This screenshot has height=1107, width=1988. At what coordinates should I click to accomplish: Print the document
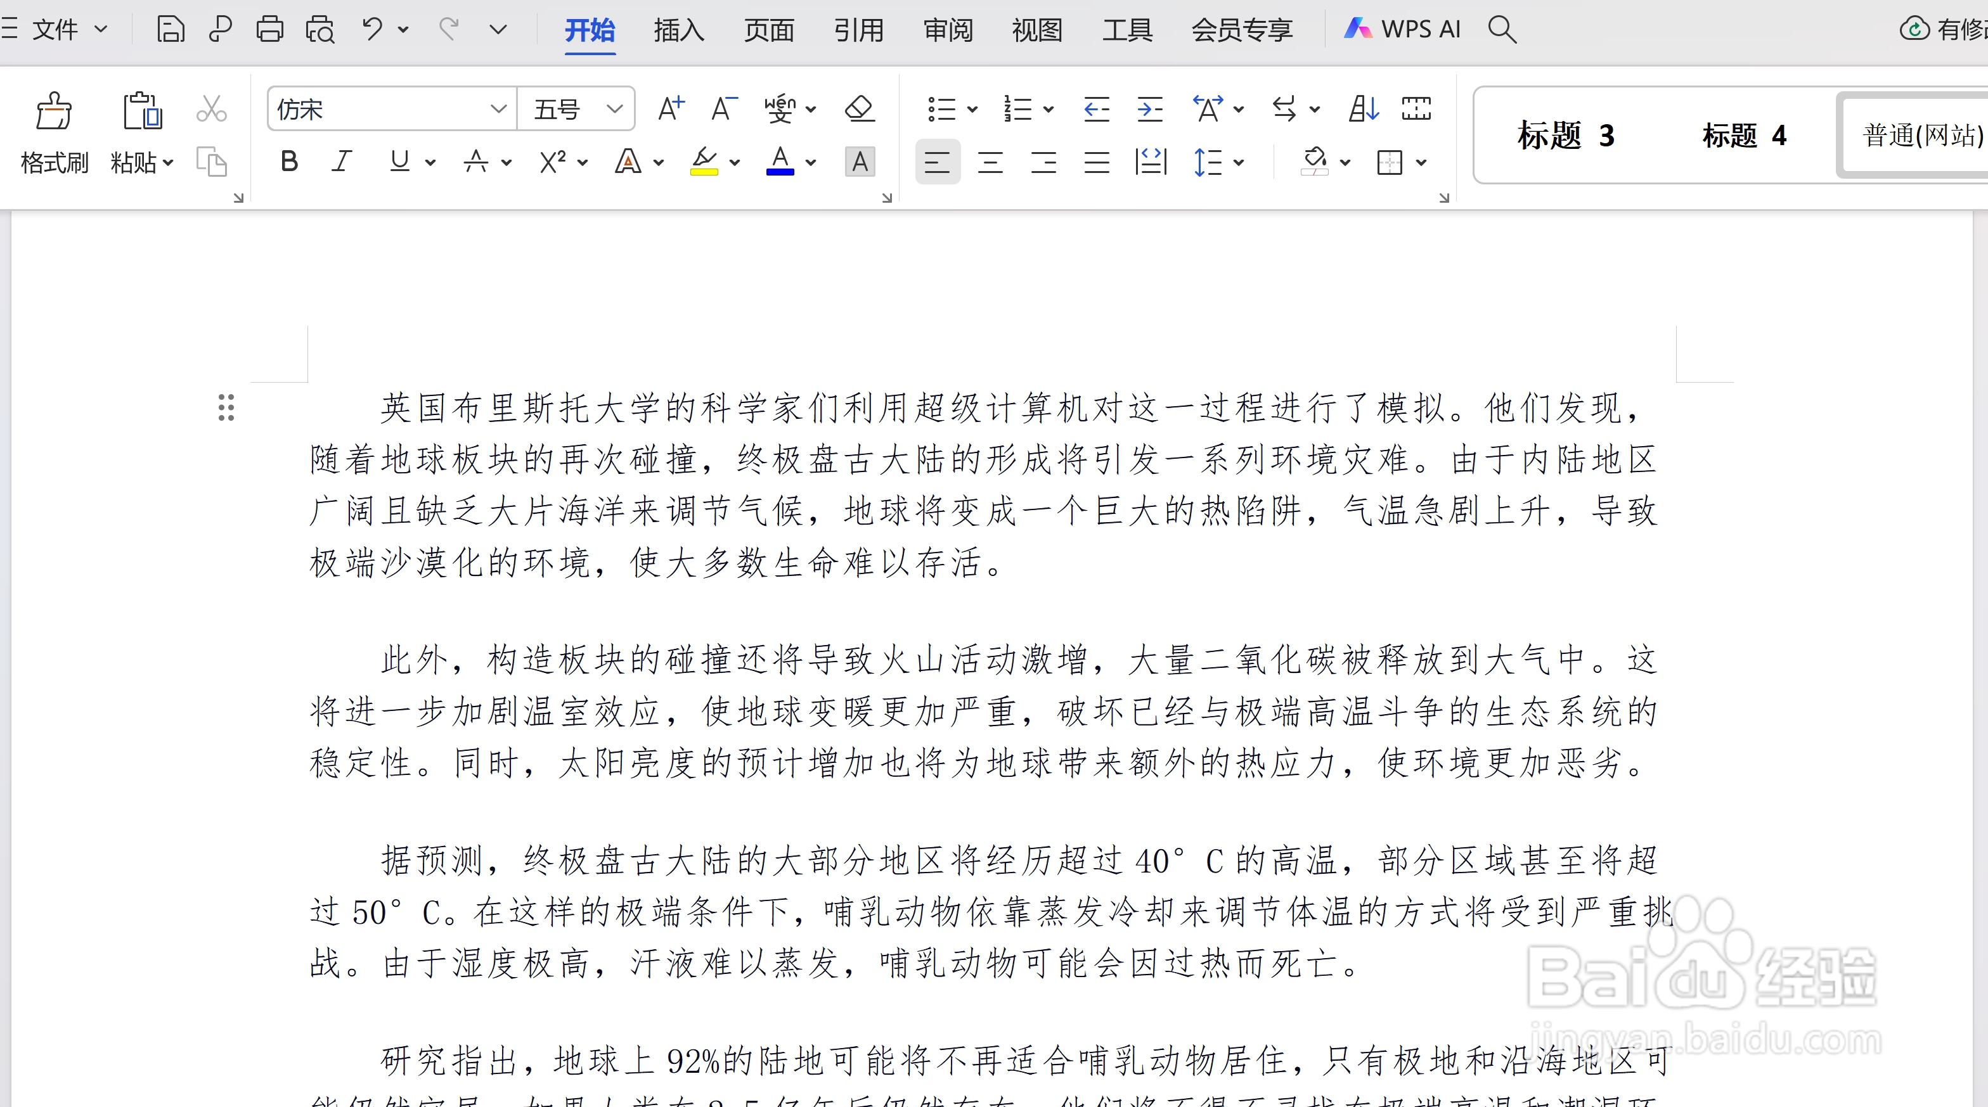269,29
